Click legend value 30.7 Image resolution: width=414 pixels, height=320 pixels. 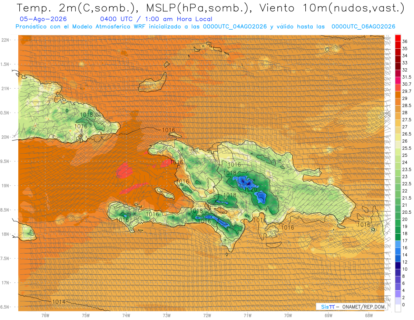click(x=407, y=84)
